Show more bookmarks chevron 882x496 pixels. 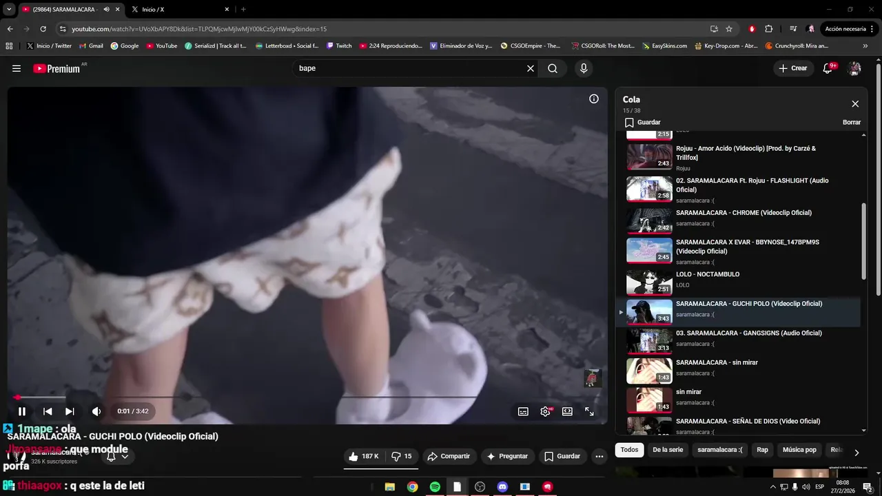click(865, 46)
